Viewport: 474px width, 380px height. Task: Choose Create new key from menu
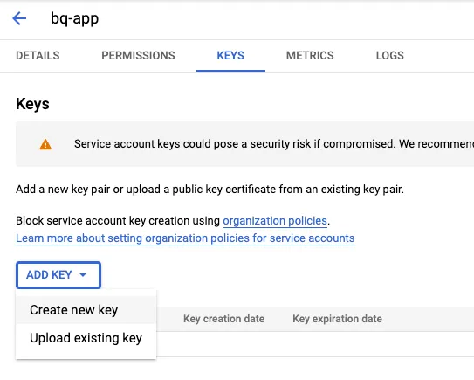86,310
